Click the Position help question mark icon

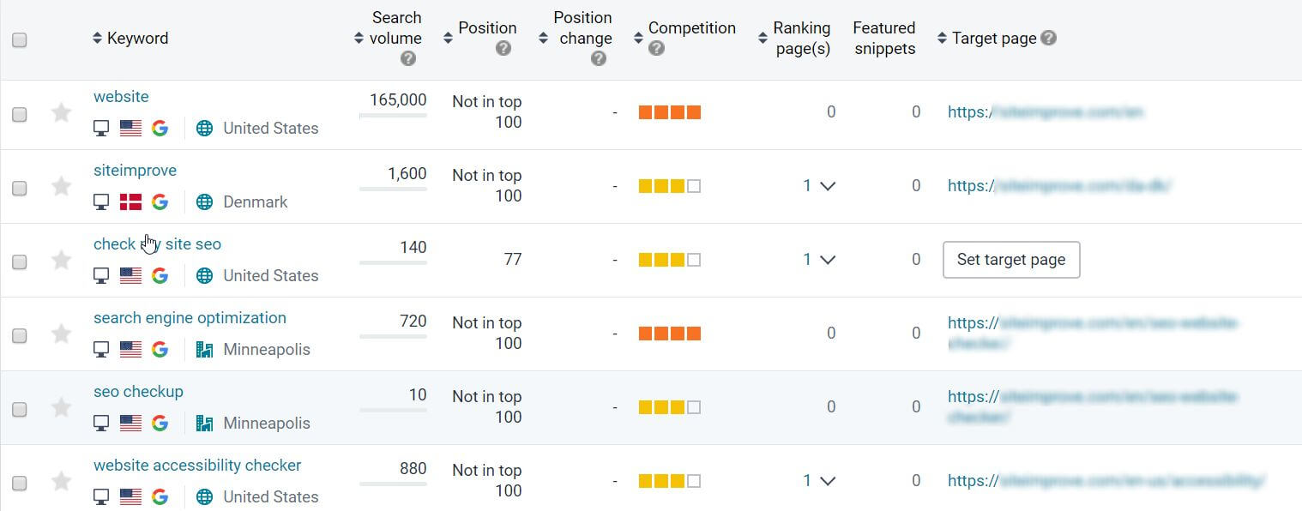pyautogui.click(x=503, y=49)
